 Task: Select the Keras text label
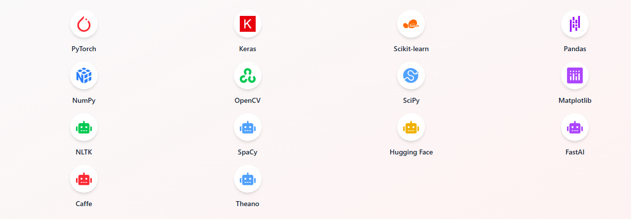(x=248, y=49)
